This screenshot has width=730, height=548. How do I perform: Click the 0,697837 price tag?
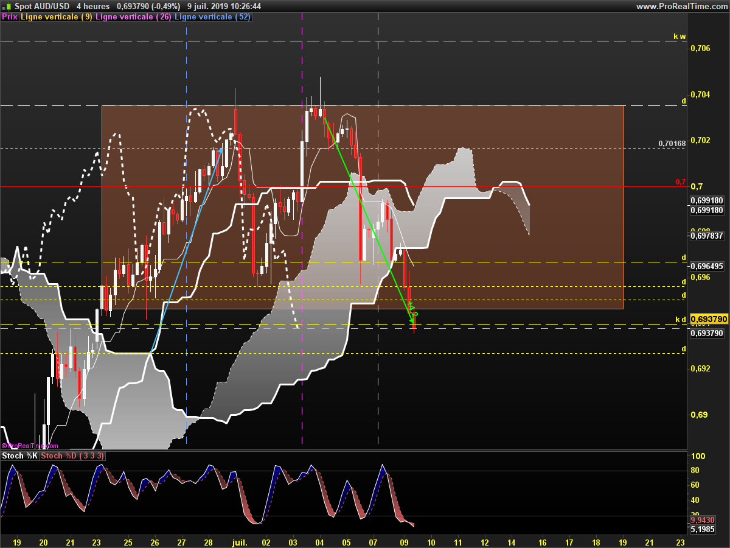707,236
